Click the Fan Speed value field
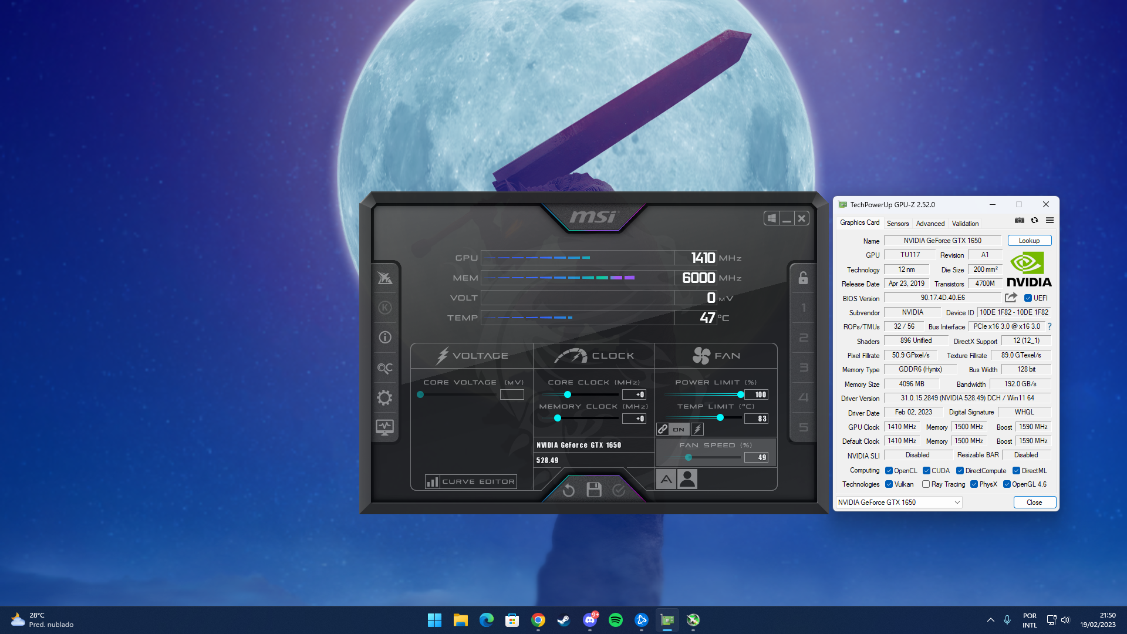1127x634 pixels. 756,457
